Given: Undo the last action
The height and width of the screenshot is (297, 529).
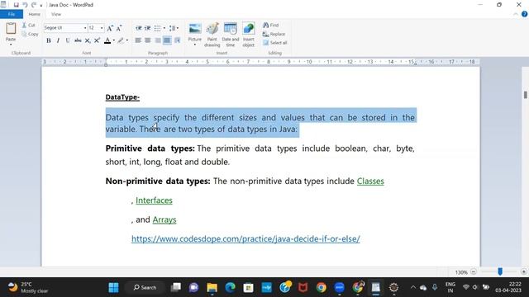Looking at the screenshot, I should click(x=25, y=5).
